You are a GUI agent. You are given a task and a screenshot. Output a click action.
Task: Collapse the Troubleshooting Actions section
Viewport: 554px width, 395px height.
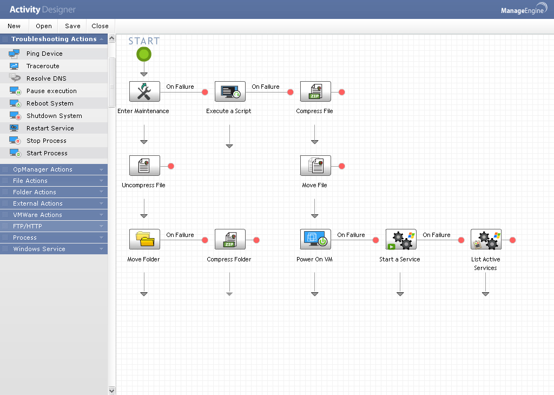[54, 39]
